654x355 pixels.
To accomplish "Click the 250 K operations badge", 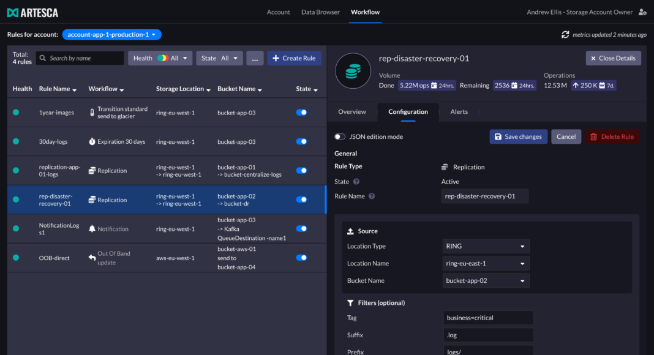I will (x=593, y=86).
